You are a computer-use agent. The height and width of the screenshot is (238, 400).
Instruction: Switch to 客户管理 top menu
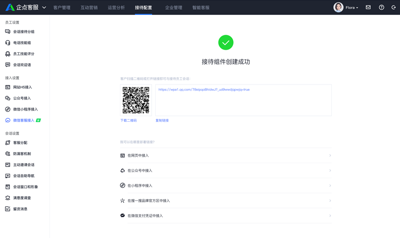(62, 8)
